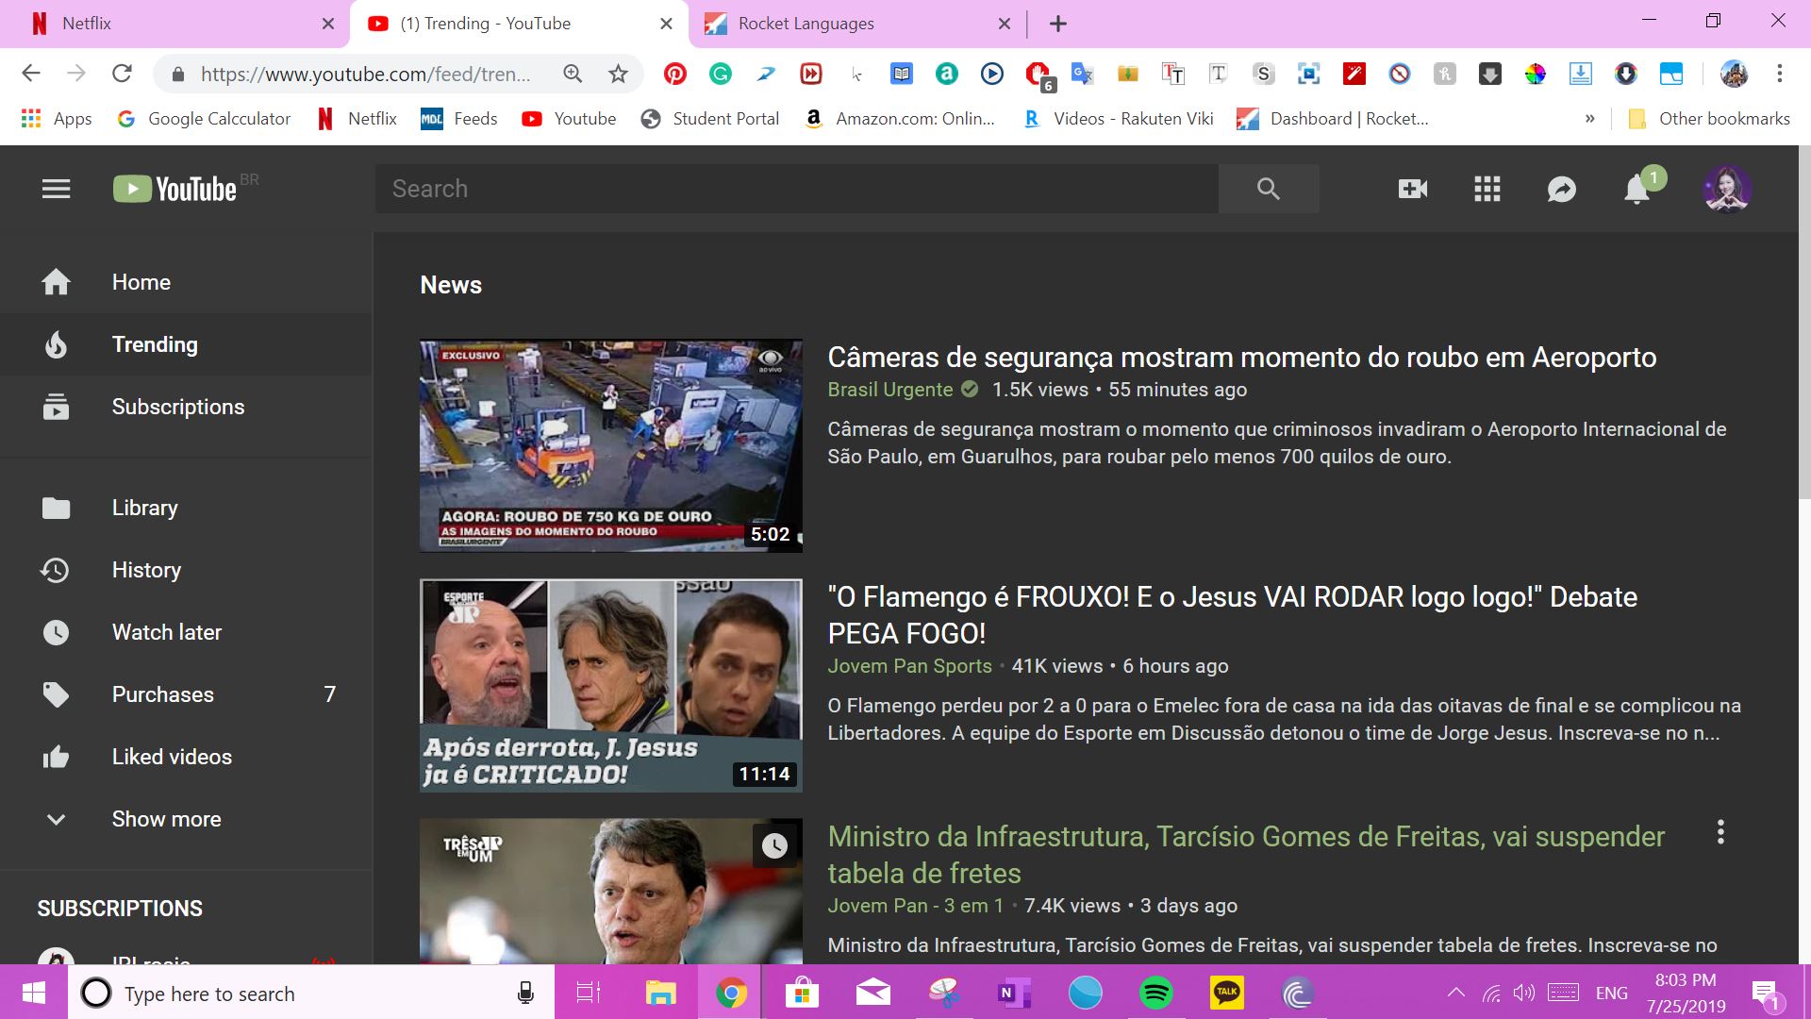Open Purchases in the sidebar
Screen dimensions: 1811x1019
187,694
